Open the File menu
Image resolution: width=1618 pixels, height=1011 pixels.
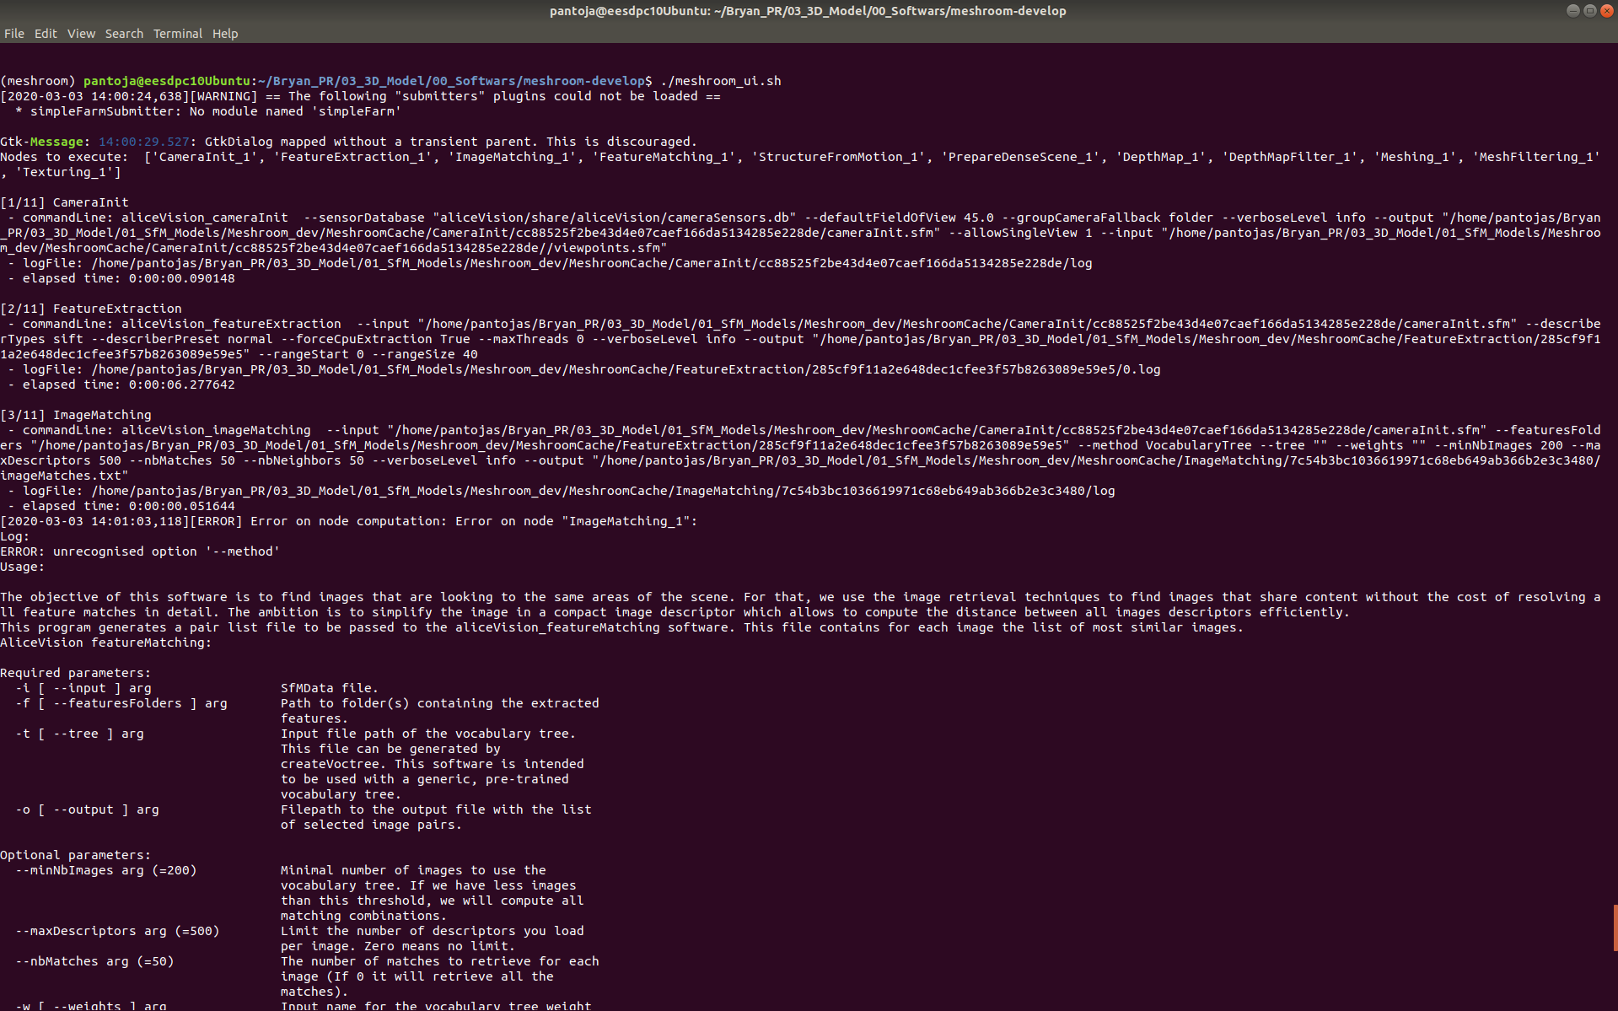(x=13, y=34)
